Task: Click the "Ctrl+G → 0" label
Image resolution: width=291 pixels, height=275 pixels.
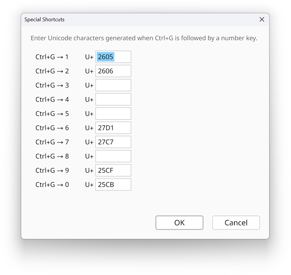Action: click(x=52, y=184)
